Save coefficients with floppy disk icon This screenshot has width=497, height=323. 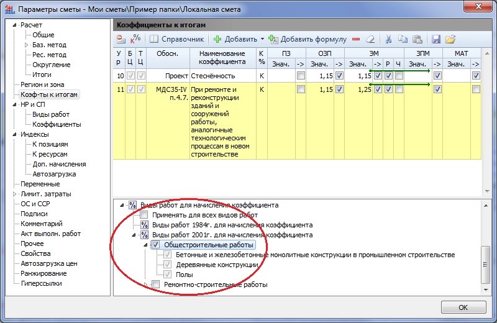[436, 39]
